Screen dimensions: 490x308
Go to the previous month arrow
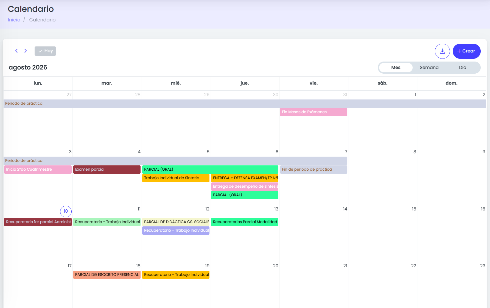pyautogui.click(x=16, y=51)
